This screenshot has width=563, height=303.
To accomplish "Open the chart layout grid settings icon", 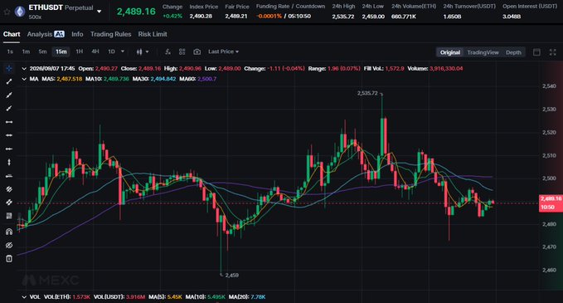I will (x=182, y=51).
